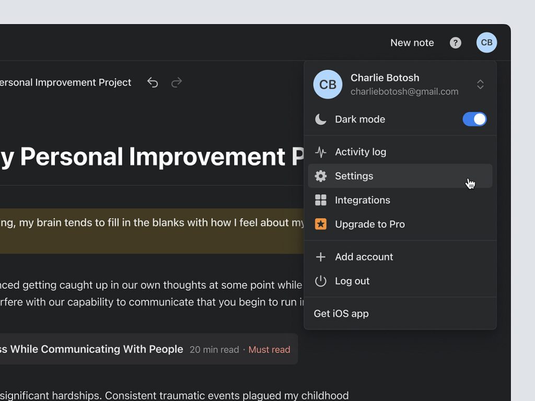Screen dimensions: 535x401
Task: Select Charlie Botosh account header
Action: (385, 85)
